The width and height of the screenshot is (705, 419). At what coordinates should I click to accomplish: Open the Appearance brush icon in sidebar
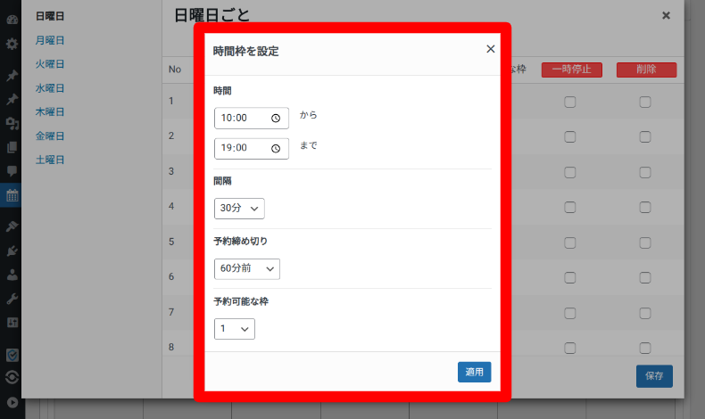pos(12,226)
